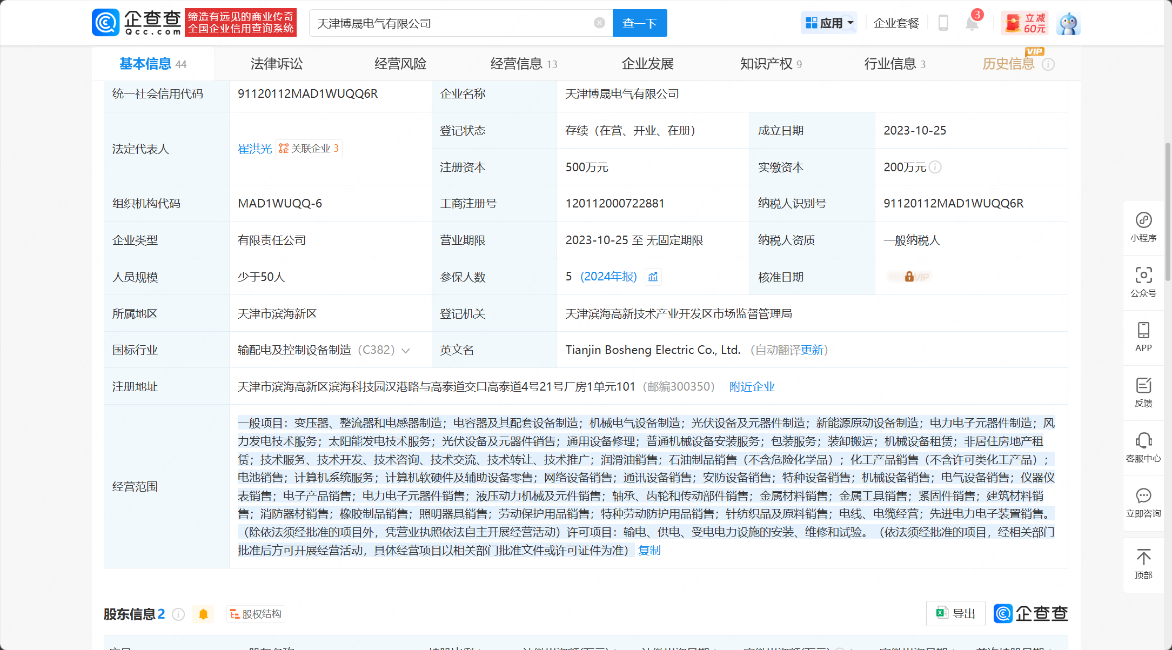1172x650 pixels.
Task: Open the notification bell with badge
Action: pyautogui.click(x=972, y=23)
